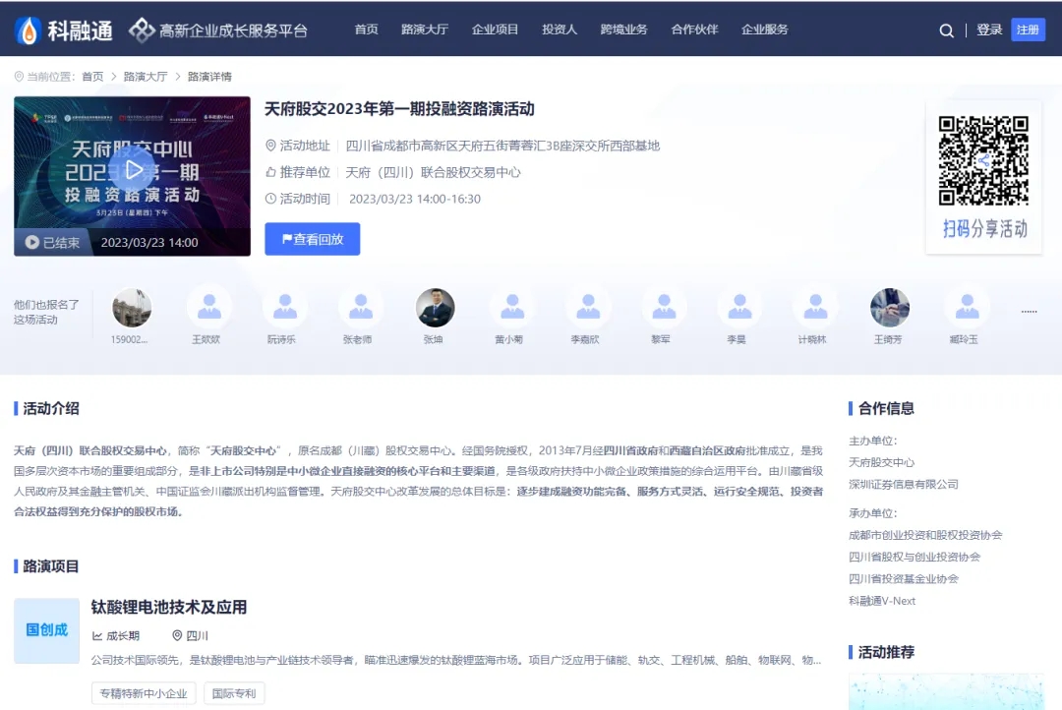
Task: Click the 扫码分享活动 caption
Action: click(x=984, y=229)
